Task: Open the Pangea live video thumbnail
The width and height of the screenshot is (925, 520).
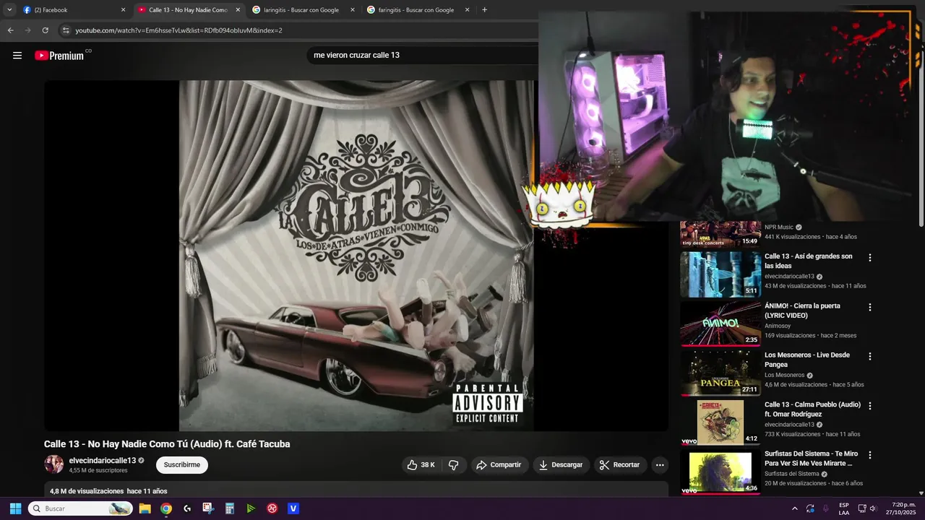Action: click(720, 373)
